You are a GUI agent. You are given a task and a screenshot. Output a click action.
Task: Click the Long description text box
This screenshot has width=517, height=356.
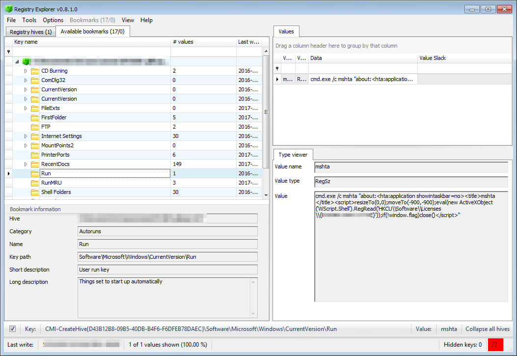(167, 298)
